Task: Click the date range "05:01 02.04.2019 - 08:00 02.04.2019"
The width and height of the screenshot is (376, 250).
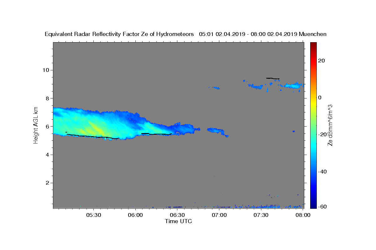Action: pos(248,34)
